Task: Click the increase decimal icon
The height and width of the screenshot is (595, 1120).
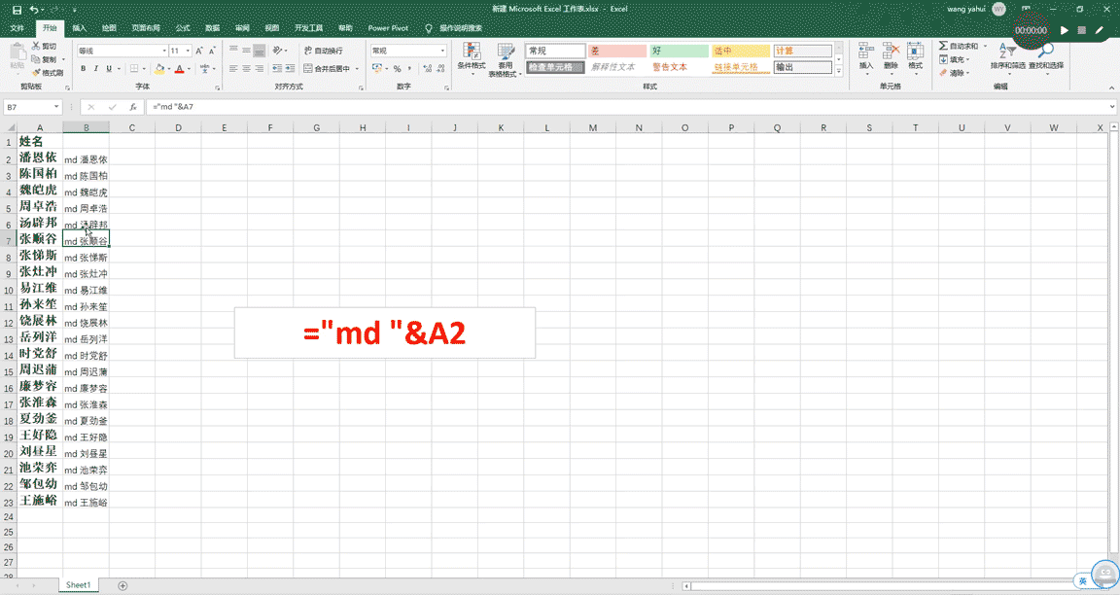Action: point(427,69)
